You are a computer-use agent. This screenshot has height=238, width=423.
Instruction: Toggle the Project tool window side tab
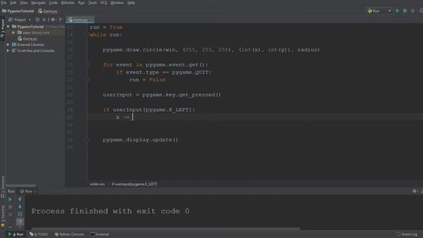(x=3, y=28)
